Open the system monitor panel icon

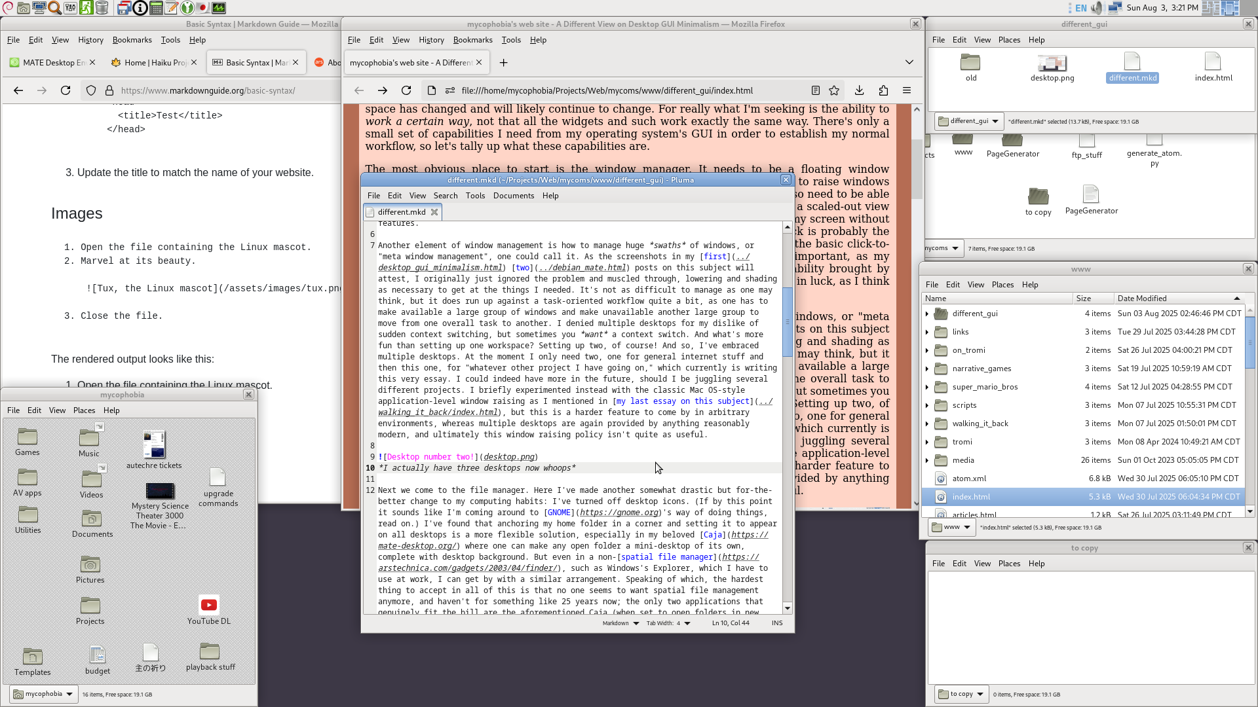pos(219,8)
